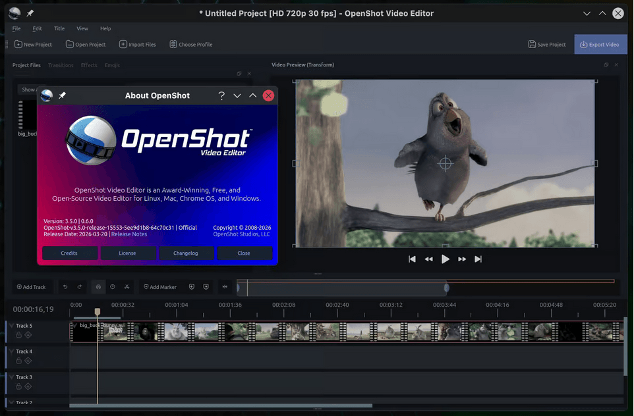Image resolution: width=634 pixels, height=416 pixels.
Task: Open the About dialog title bar dropdown arrow
Action: coord(237,95)
